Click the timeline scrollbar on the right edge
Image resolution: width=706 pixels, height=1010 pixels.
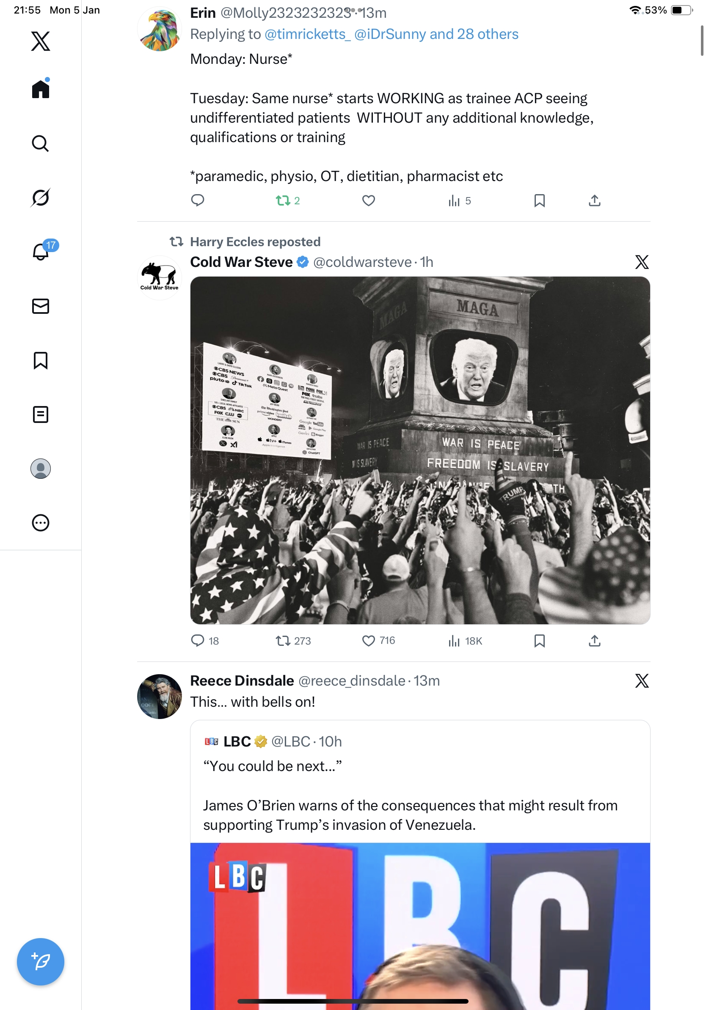point(702,41)
